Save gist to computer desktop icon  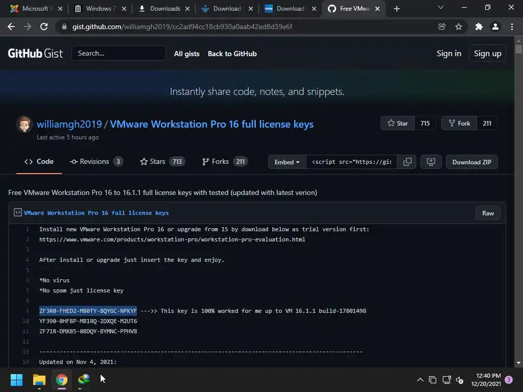pyautogui.click(x=431, y=162)
